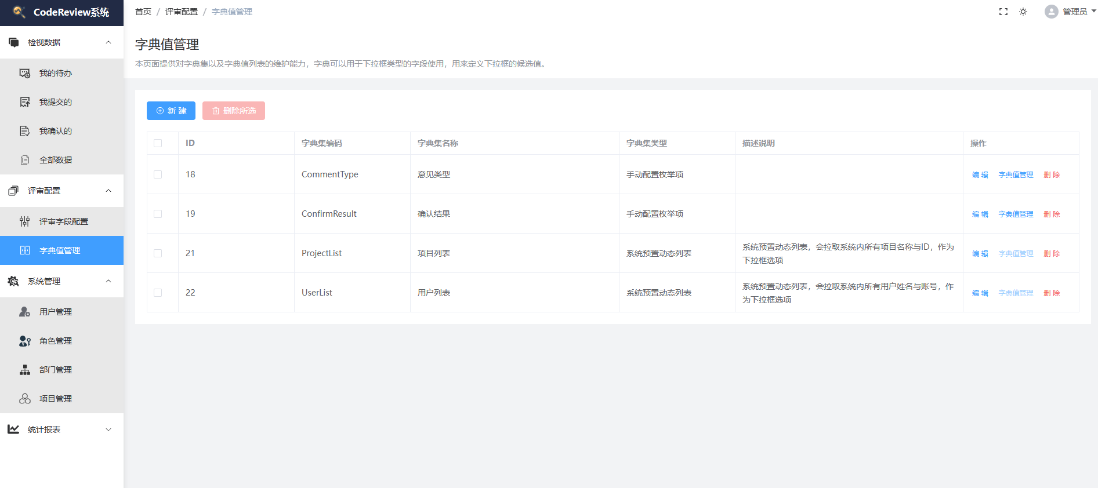Screen dimensions: 1098x488
Task: Delete the ConfirmResult row via 删除
Action: click(x=1052, y=214)
